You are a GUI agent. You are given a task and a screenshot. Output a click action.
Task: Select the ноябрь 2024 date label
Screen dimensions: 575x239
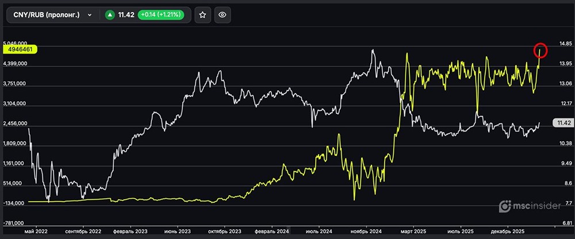[366, 232]
